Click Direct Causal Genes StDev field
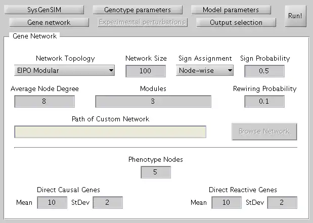The width and height of the screenshot is (313, 223). pos(108,202)
